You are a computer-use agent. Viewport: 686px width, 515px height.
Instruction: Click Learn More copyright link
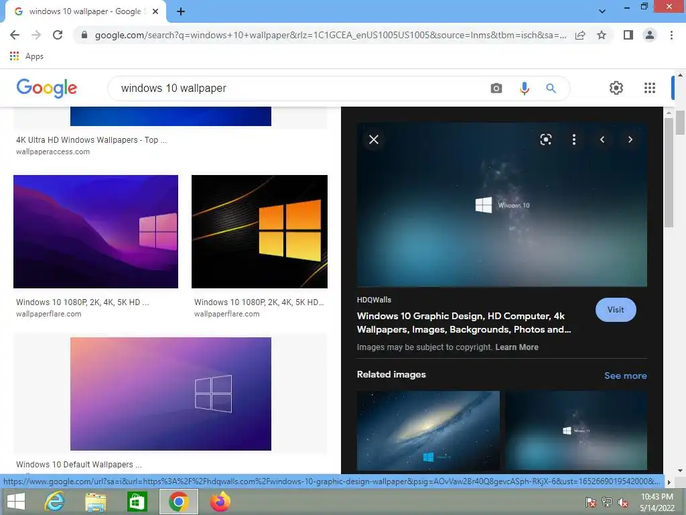517,347
